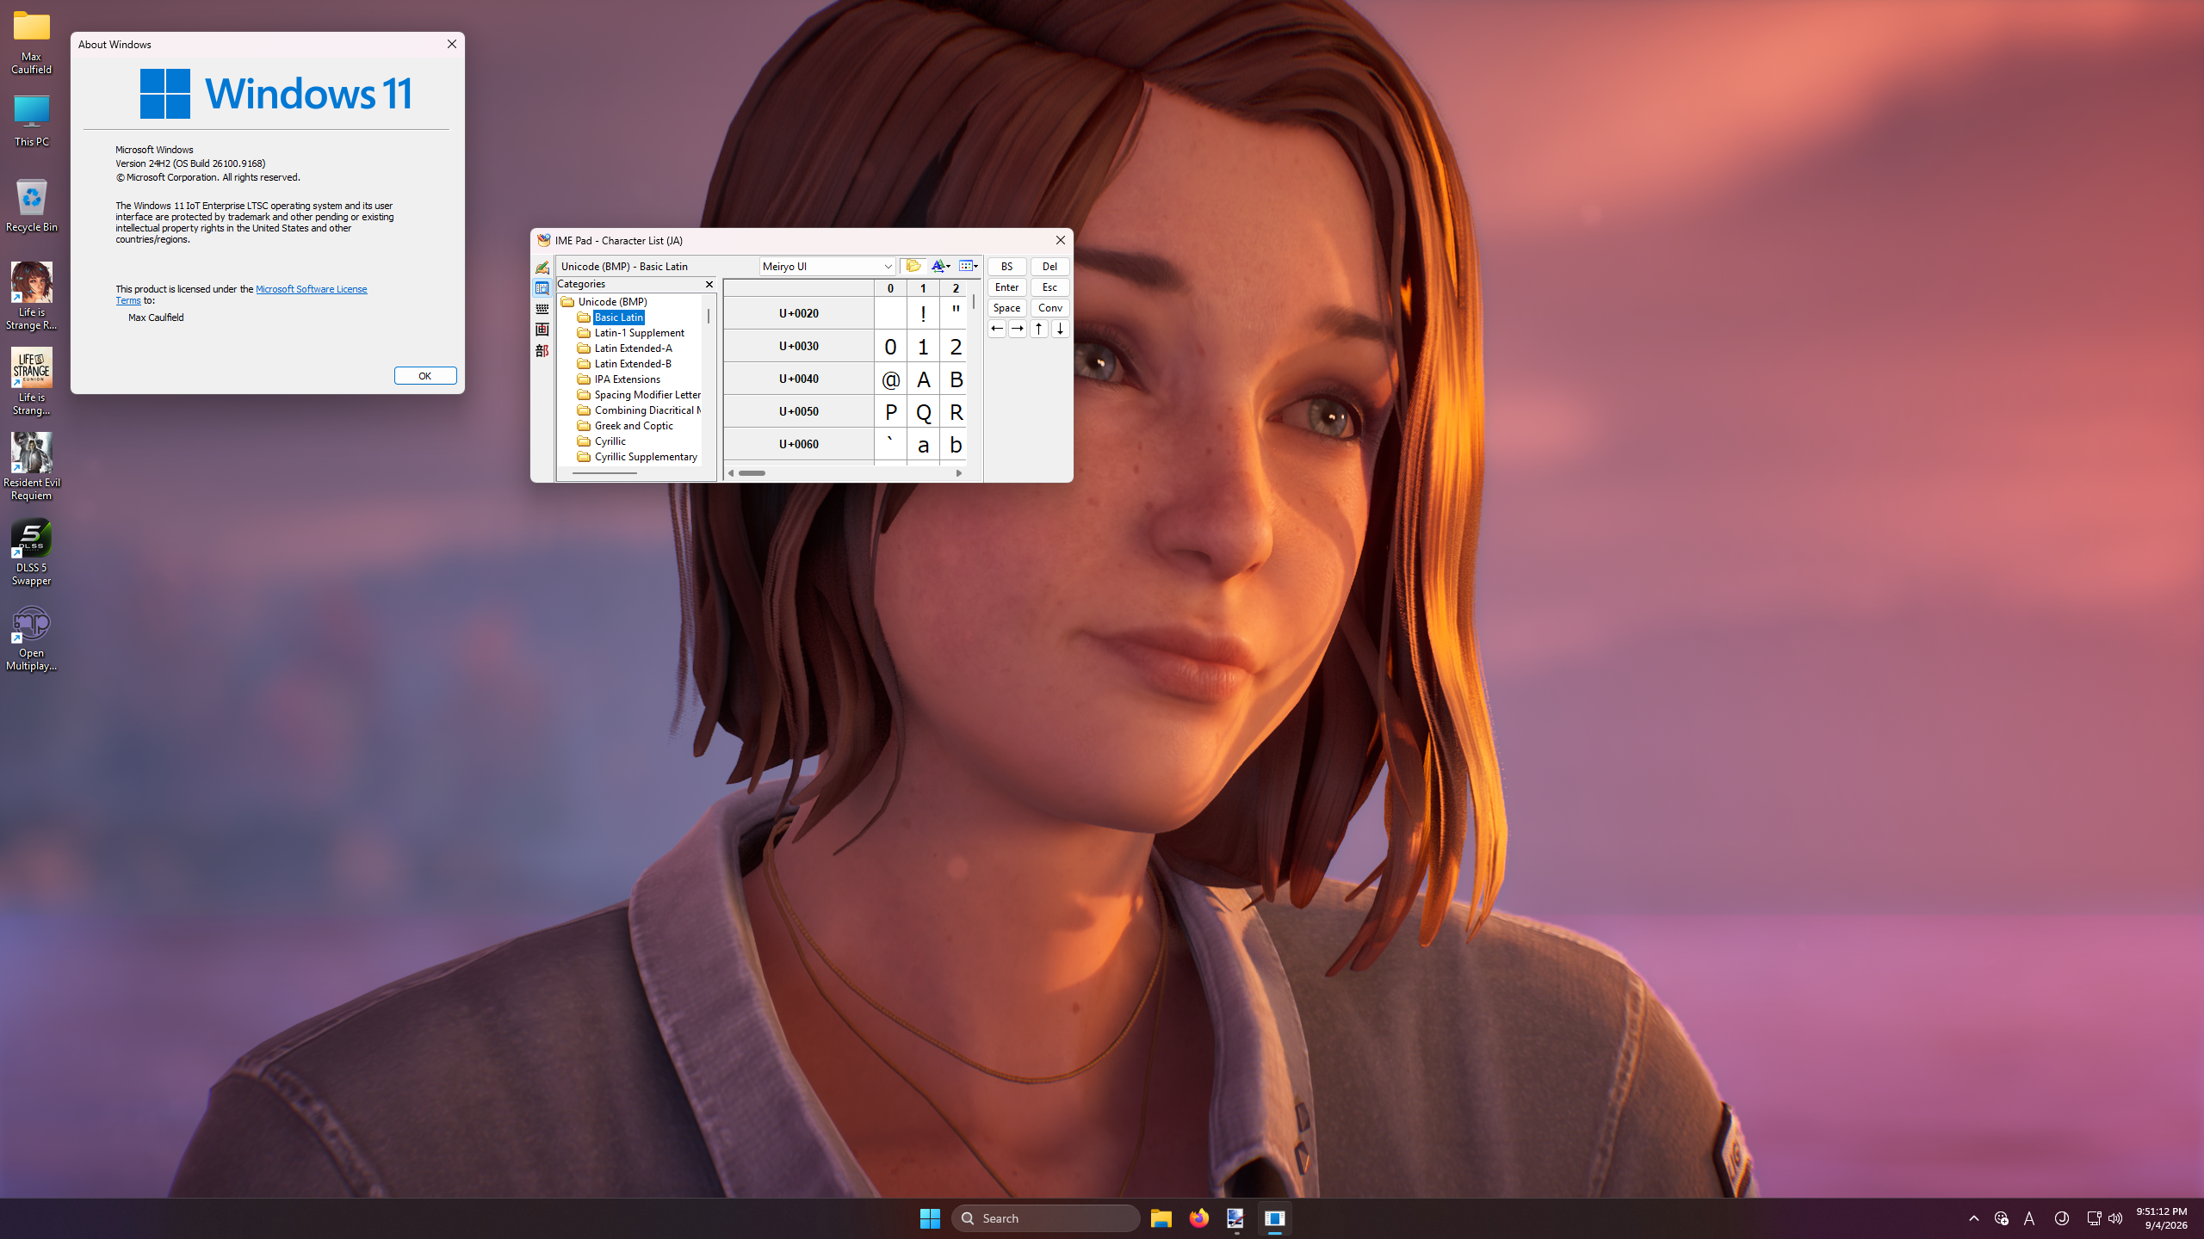Insert the lowercase b character
The image size is (2204, 1239).
click(x=955, y=444)
